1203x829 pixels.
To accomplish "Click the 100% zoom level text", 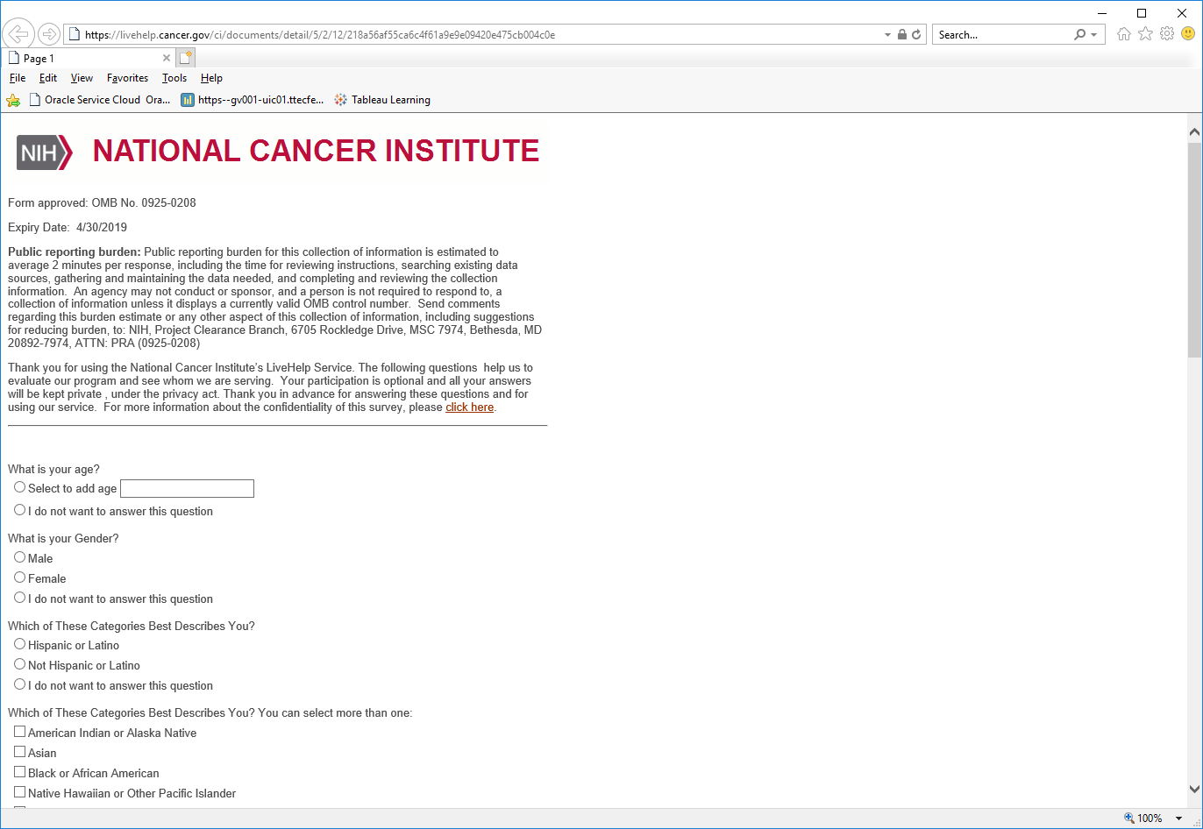I will click(1150, 818).
